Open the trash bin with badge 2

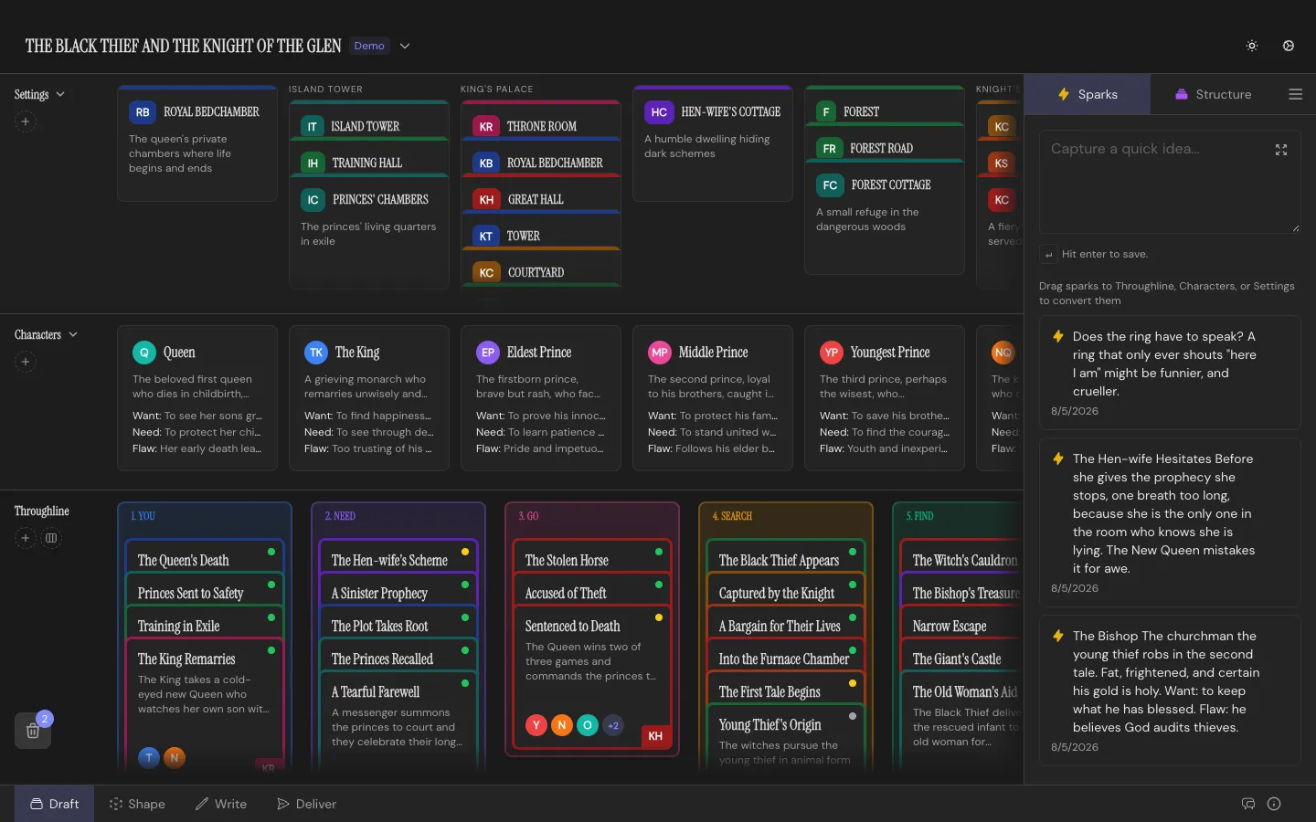pos(33,731)
